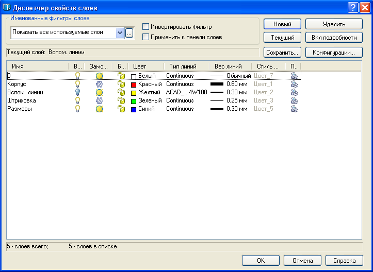Toggle the printer icon for Вспом. линии

[294, 92]
